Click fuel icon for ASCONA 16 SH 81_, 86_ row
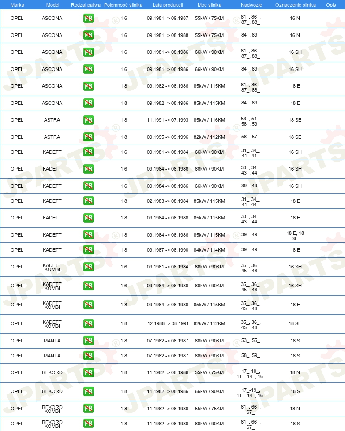The height and width of the screenshot is (431, 345). pos(88,52)
